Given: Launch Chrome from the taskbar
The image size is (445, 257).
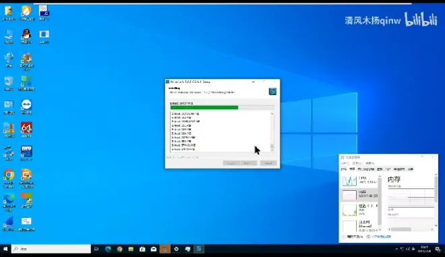Looking at the screenshot, I should click(119, 249).
